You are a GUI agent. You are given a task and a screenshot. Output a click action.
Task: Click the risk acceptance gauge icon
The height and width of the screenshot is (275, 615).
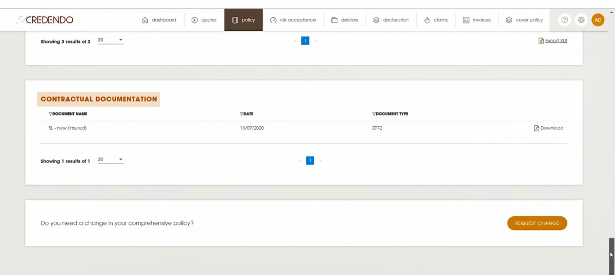pyautogui.click(x=273, y=20)
